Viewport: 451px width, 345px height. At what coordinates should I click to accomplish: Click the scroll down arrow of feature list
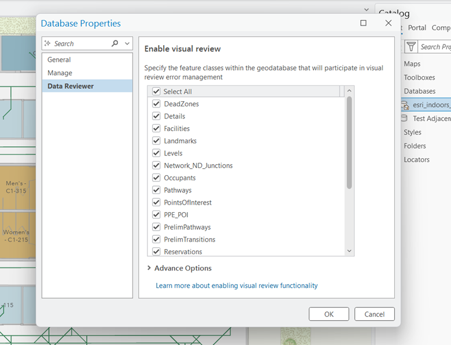pyautogui.click(x=349, y=251)
